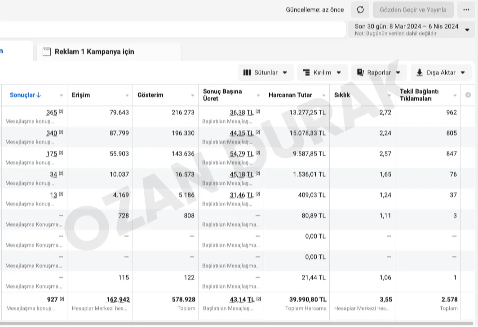This screenshot has width=478, height=327.
Task: Open the Harcanan Tutar column dropdown arrow
Action: pos(324,95)
